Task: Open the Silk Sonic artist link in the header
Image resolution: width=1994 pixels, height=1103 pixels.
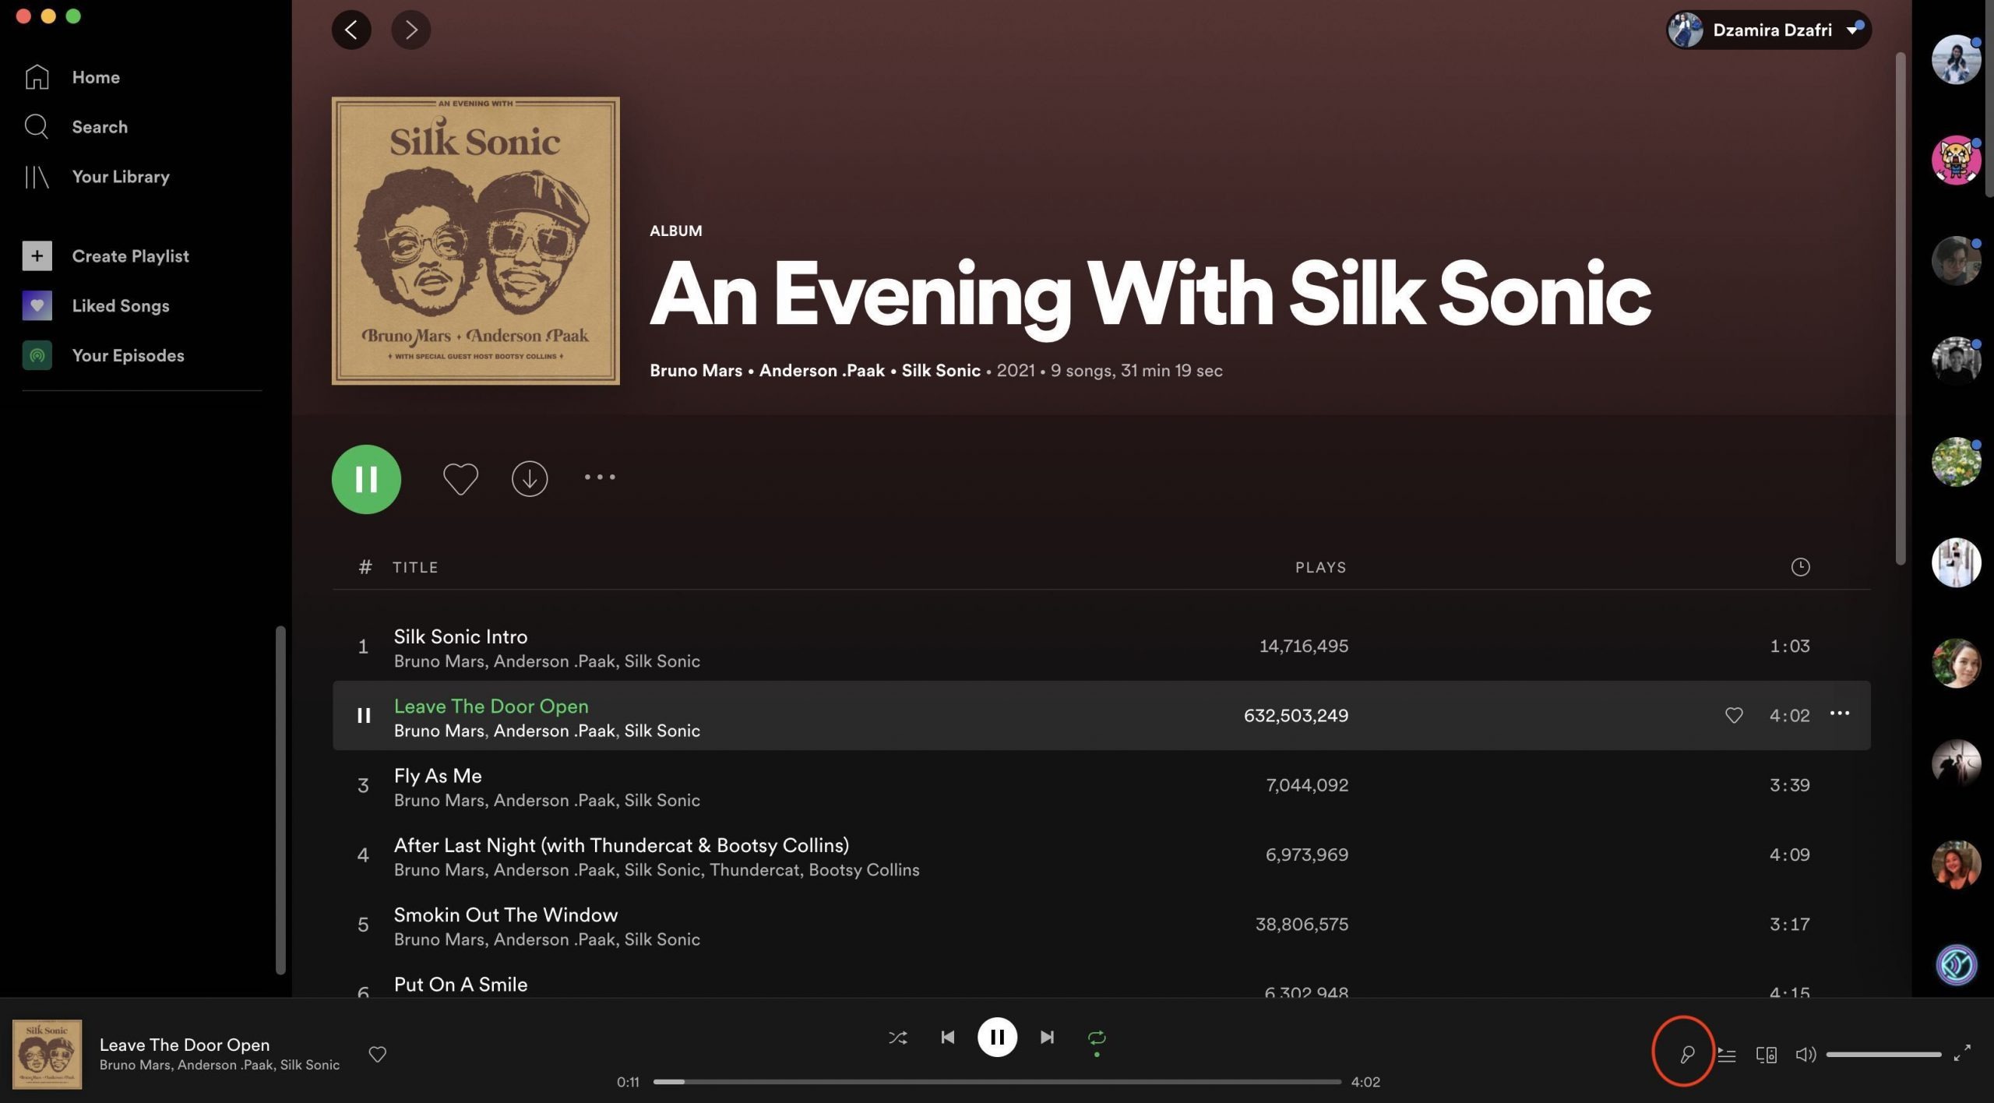Action: click(941, 371)
